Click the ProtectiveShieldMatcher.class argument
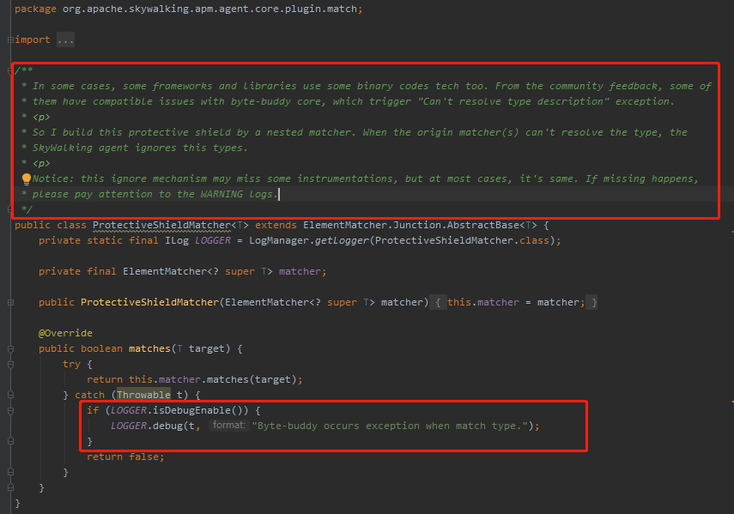 coord(462,240)
